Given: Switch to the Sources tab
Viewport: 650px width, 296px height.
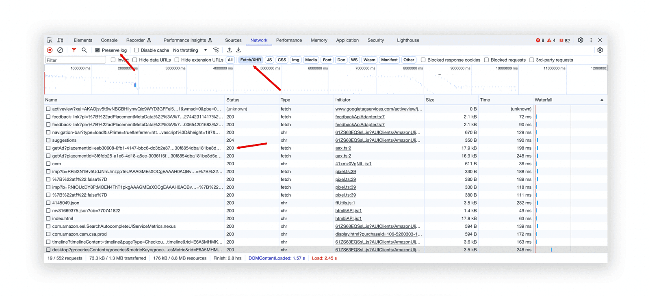Looking at the screenshot, I should pos(233,40).
